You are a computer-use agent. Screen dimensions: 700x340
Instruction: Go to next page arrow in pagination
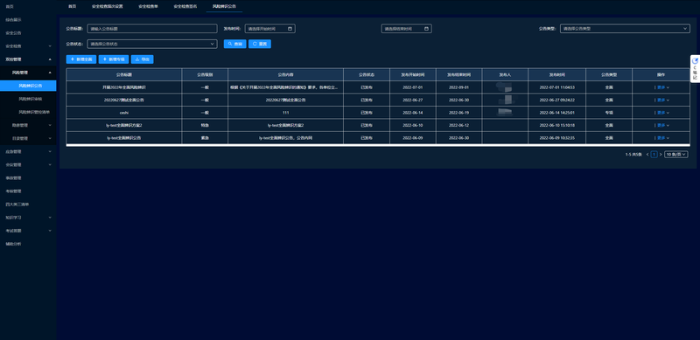pos(661,155)
